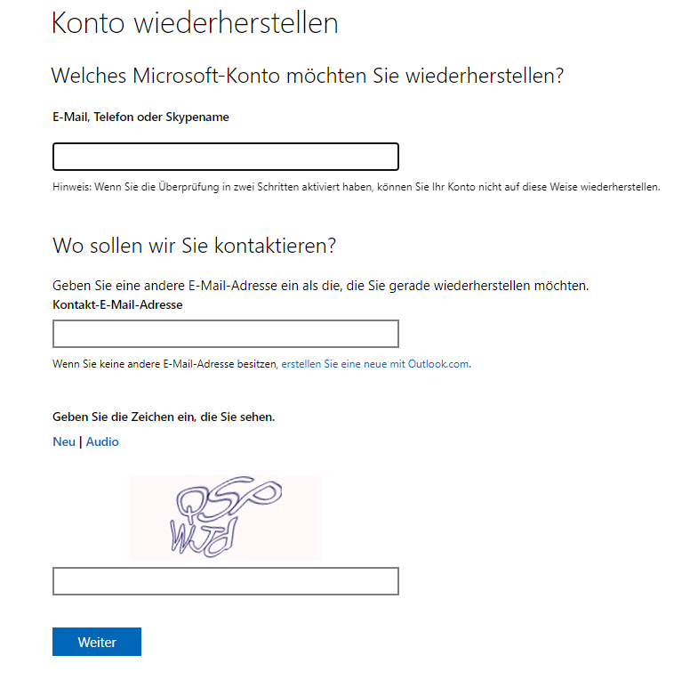The width and height of the screenshot is (690, 680).
Task: Click the 'Welches Microsoft-Konto möchten Sie wiederherstellen?' heading
Action: 308,76
